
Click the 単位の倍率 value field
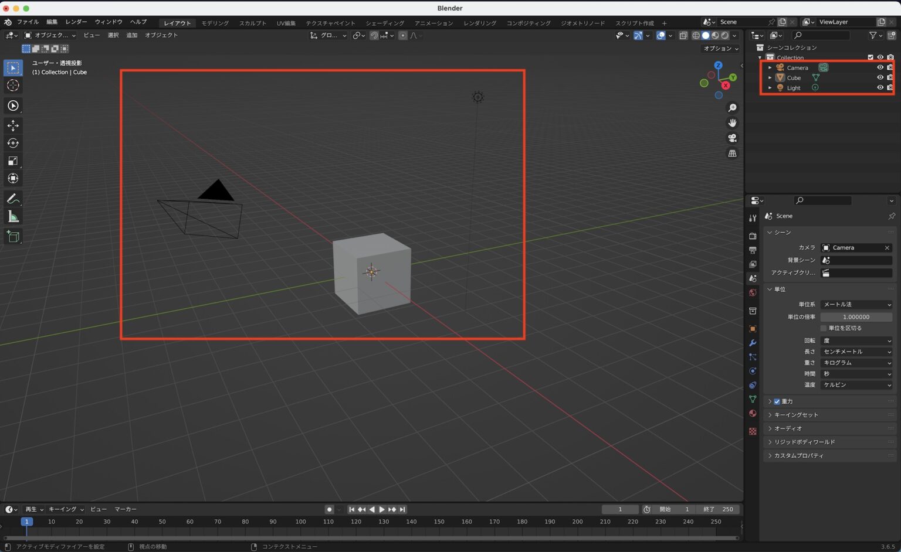(856, 317)
